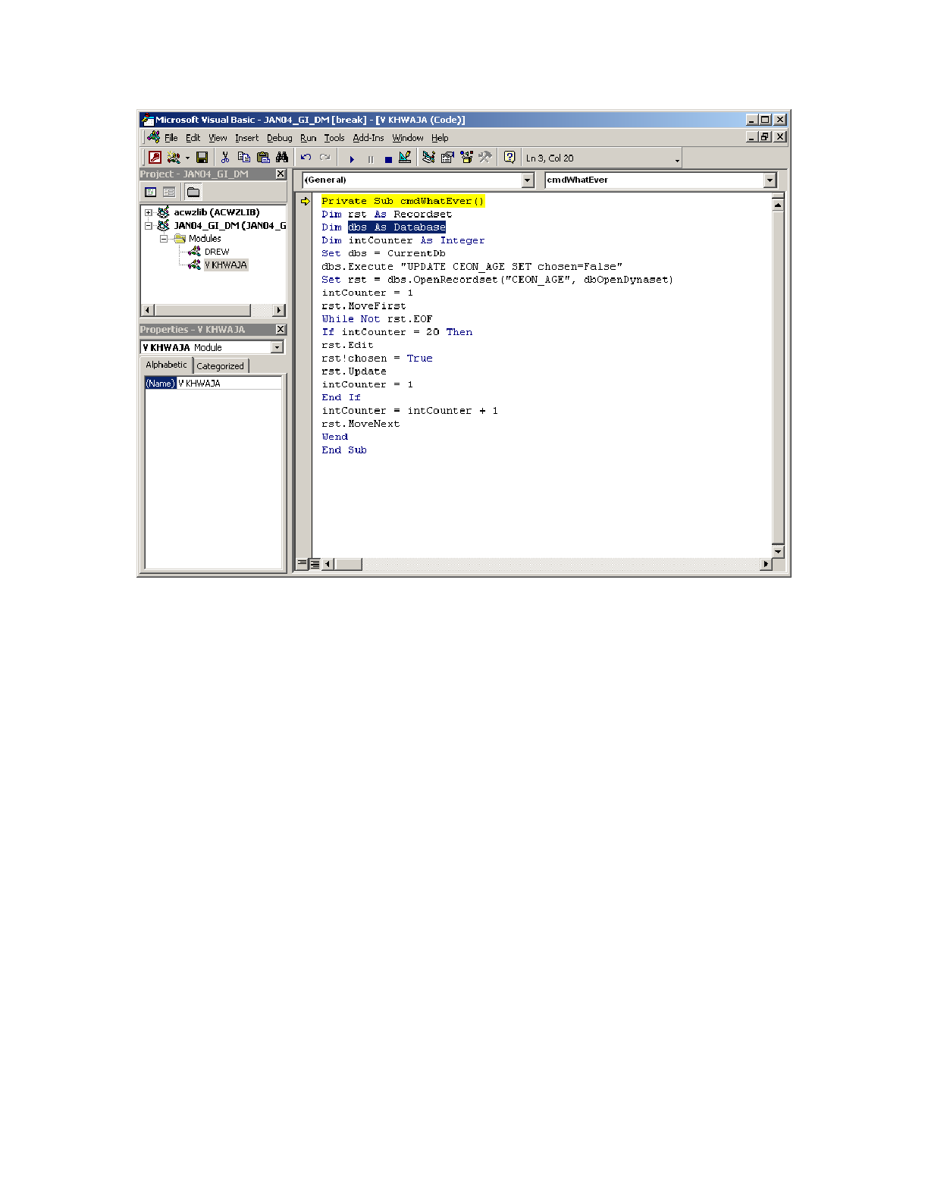Open the V KHWAJA Module object dropdown
928x1200 pixels.
tap(277, 347)
